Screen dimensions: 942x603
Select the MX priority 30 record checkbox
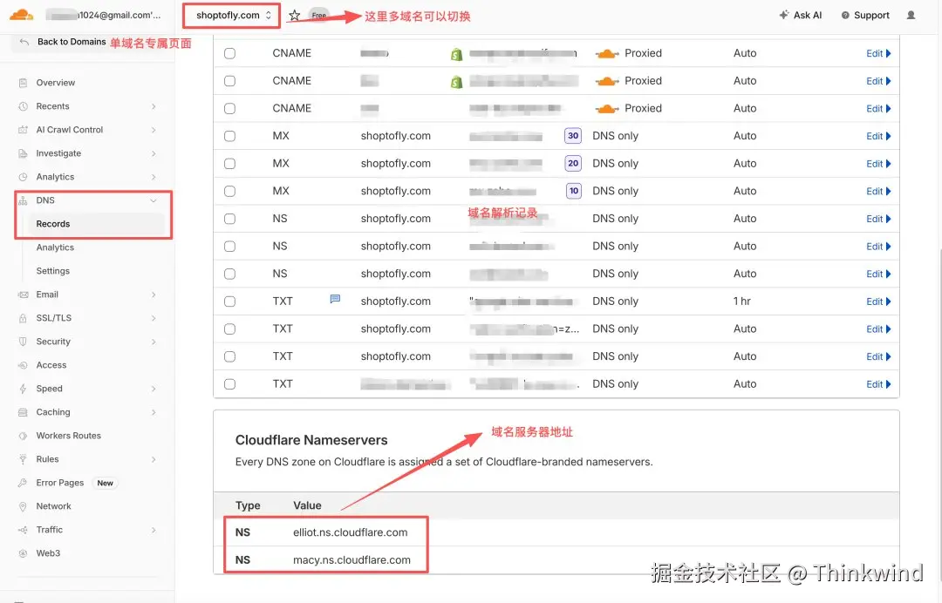(229, 136)
